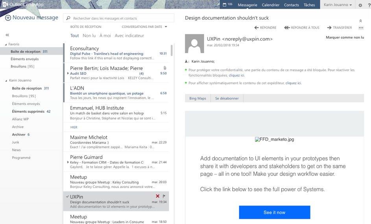Open Conversations par date sort dropdown
Viewport: 371px width, 224px height.
(x=144, y=27)
